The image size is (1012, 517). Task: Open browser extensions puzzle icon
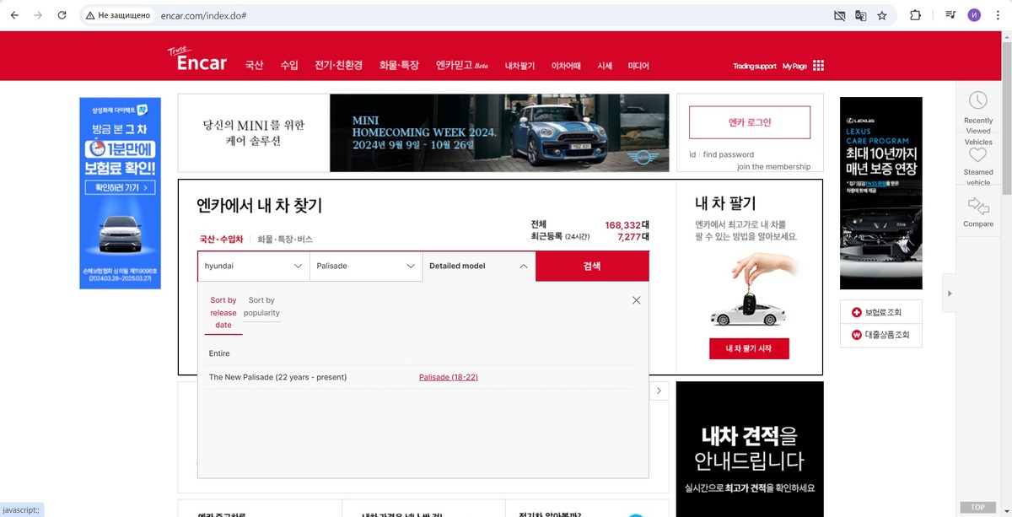click(915, 15)
